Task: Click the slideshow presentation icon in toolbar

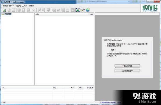Action: (48, 10)
